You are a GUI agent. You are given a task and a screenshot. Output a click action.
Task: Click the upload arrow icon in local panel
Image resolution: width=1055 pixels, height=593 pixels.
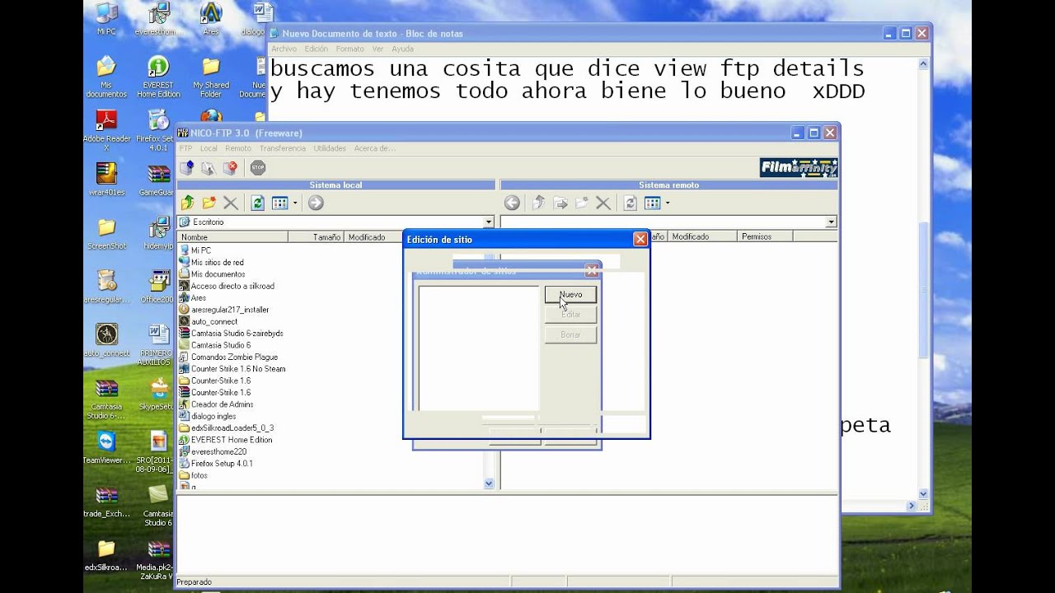coord(316,203)
